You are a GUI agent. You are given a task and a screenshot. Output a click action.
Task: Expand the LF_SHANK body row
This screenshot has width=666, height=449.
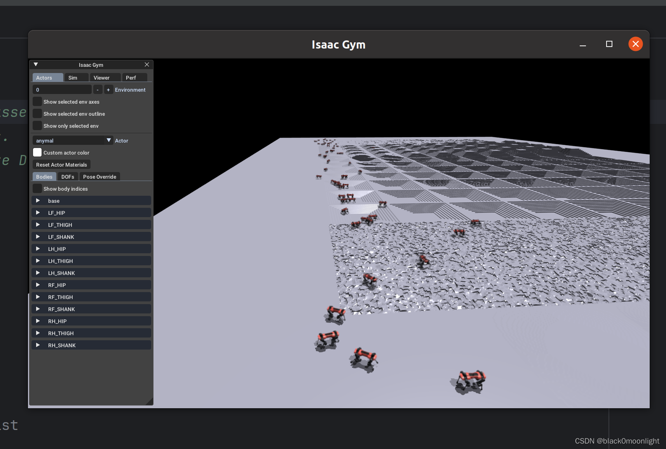(91, 237)
